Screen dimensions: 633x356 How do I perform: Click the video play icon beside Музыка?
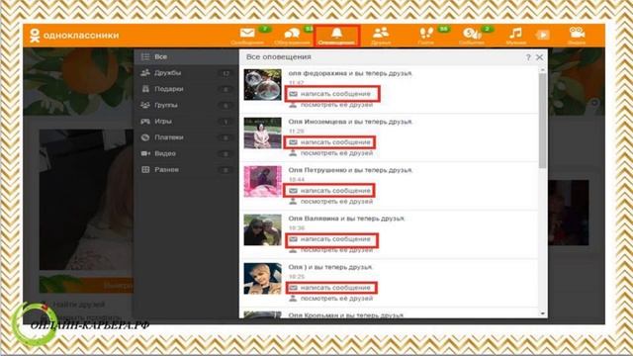point(543,36)
